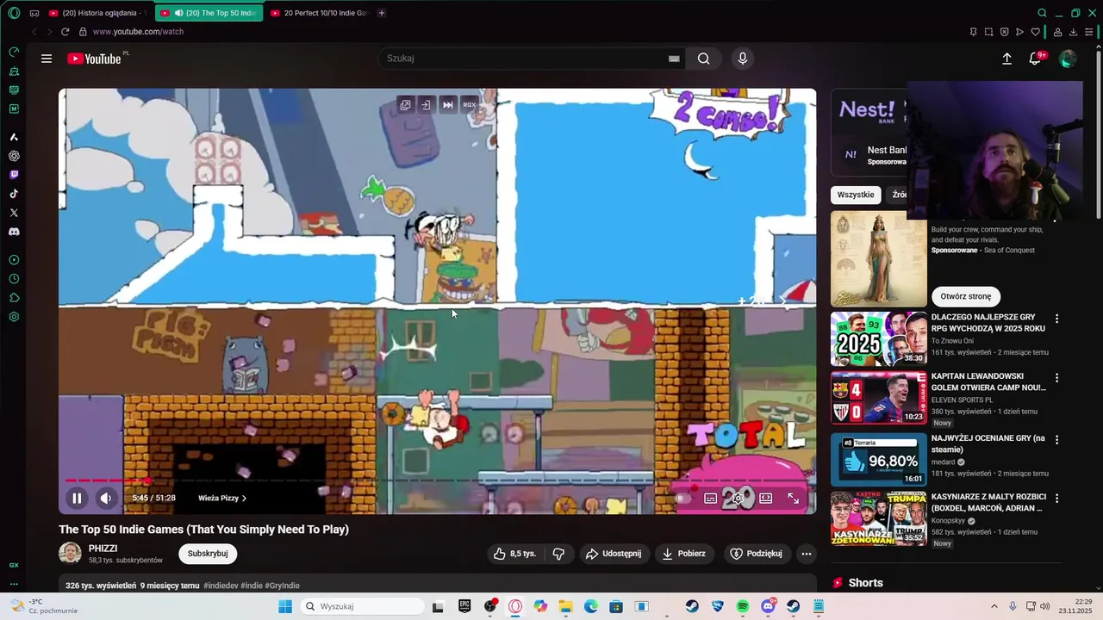Open options for 'DLACZEGO NAJLEPSZE GRY RPG' video
1103x620 pixels.
1057,319
